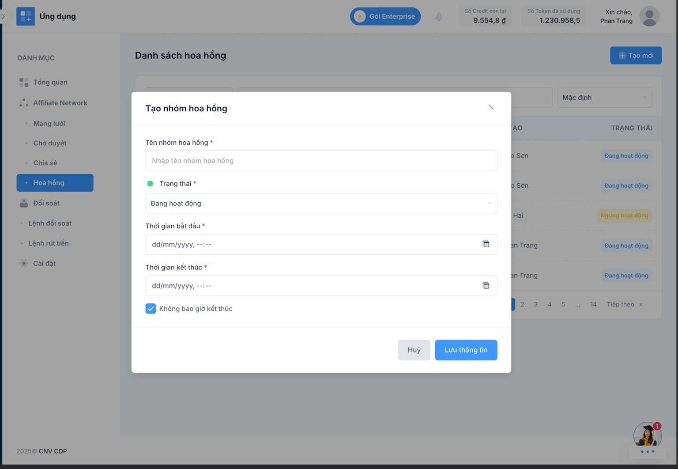Viewport: 678px width, 469px height.
Task: Open Tổng quan in sidebar
Action: pyautogui.click(x=50, y=82)
